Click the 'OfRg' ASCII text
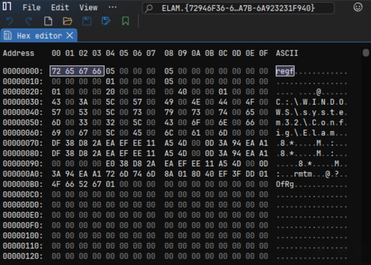 285,184
